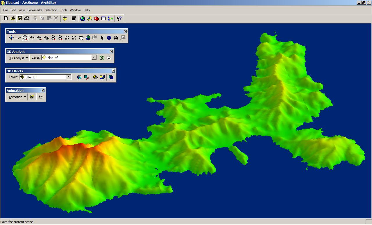Activate the Identify tool
The image size is (372, 225).
pos(109,38)
